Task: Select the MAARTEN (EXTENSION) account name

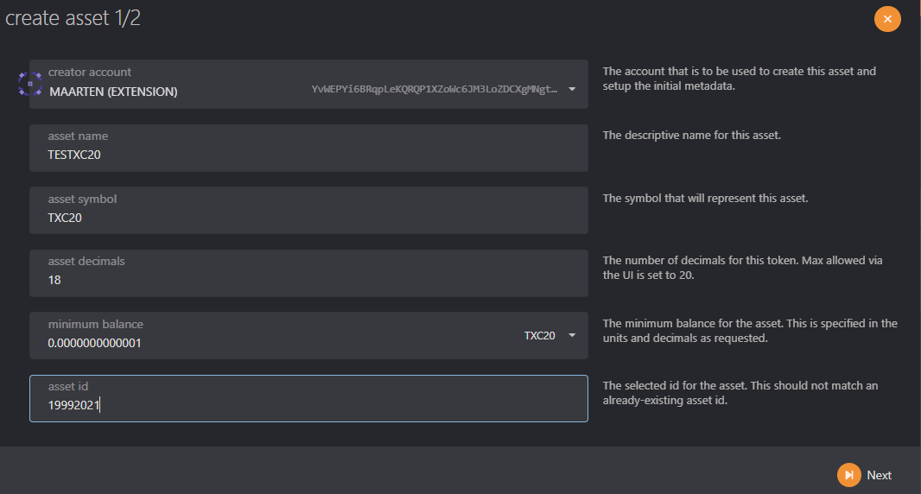Action: tap(113, 92)
